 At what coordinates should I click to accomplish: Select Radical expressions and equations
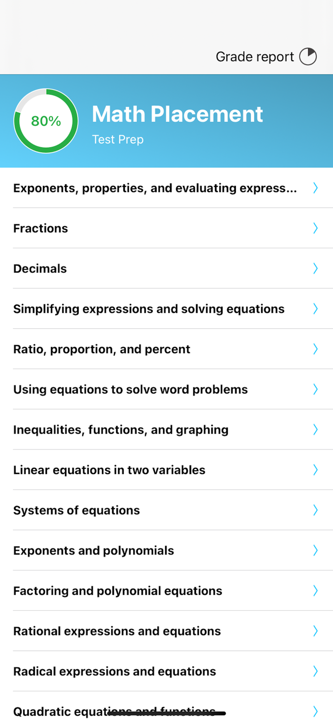coord(114,671)
